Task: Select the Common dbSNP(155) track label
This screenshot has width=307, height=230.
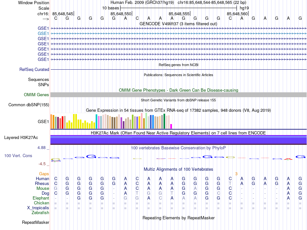Action: 29,105
